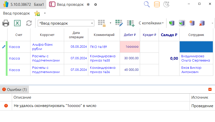This screenshot has height=122, width=215.
Task: Click the add column table icon
Action: coord(131,23)
